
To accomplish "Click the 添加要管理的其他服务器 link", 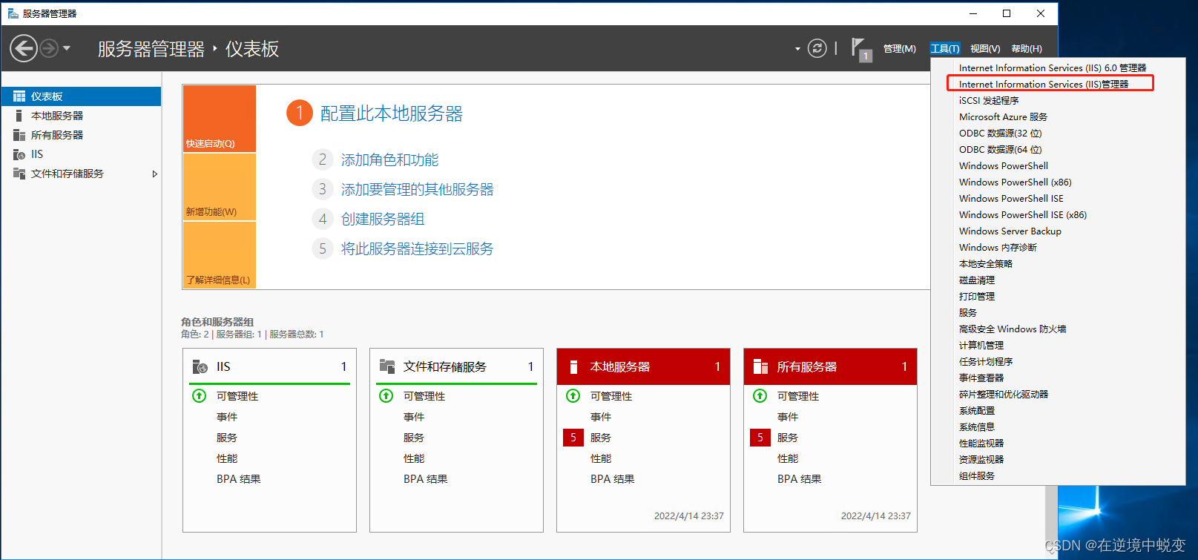I will pos(417,189).
